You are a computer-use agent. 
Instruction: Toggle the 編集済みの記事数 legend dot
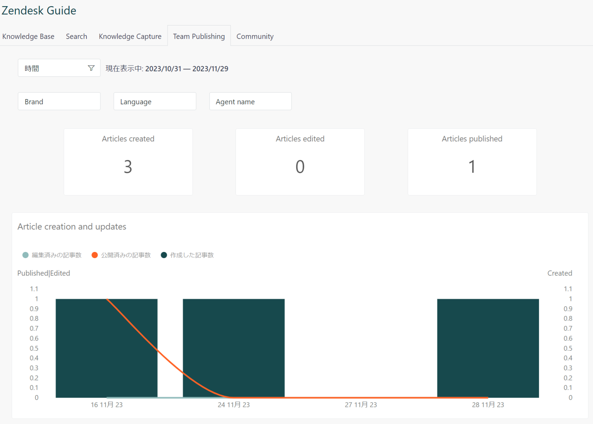pyautogui.click(x=25, y=255)
